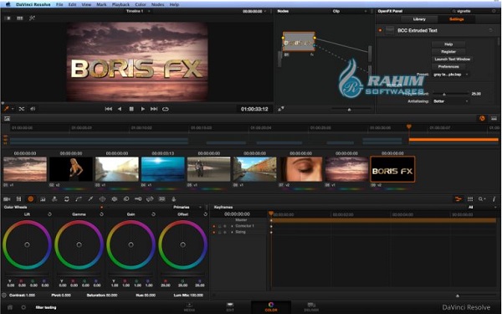Click the Register button

click(x=448, y=52)
